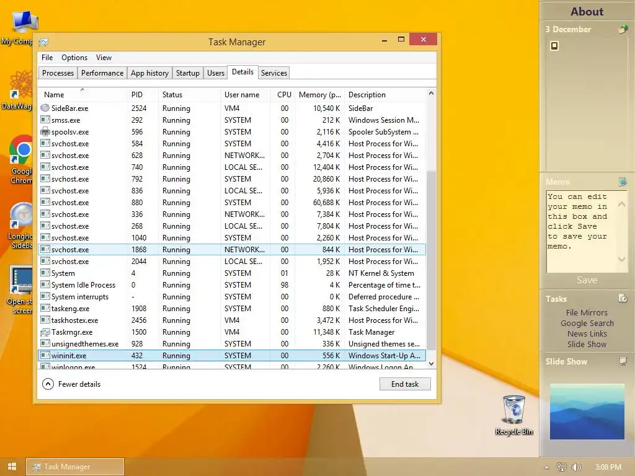The width and height of the screenshot is (635, 476).
Task: Click spoolsv.exe printer icon
Action: pos(45,131)
